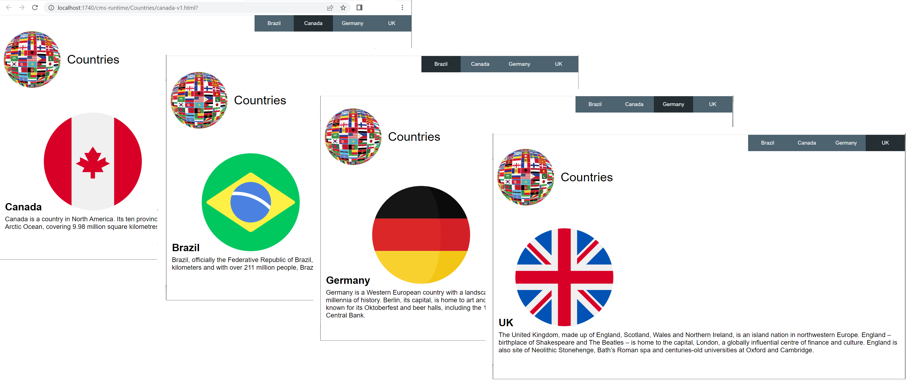Go to Brazil tab in the Germany page
The height and width of the screenshot is (380, 906).
tap(595, 104)
